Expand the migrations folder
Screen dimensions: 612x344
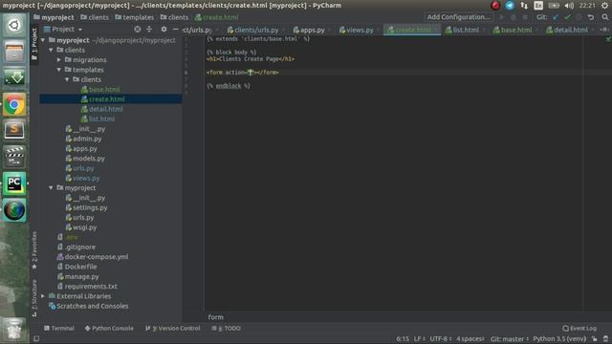click(x=59, y=59)
